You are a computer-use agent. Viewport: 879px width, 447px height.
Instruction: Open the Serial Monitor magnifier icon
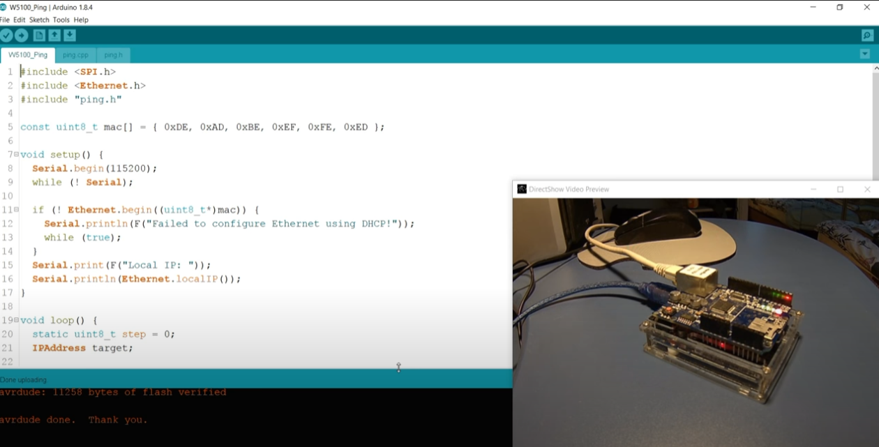pyautogui.click(x=867, y=36)
